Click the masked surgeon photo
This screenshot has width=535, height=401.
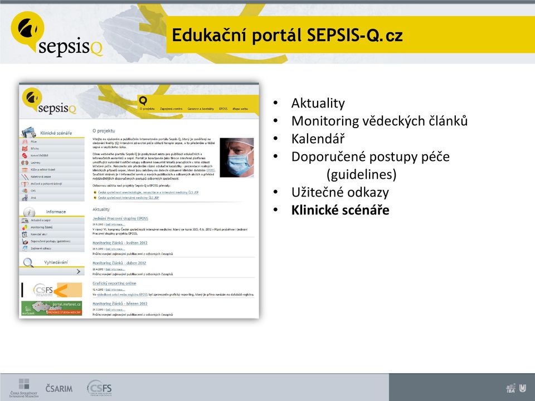click(237, 157)
